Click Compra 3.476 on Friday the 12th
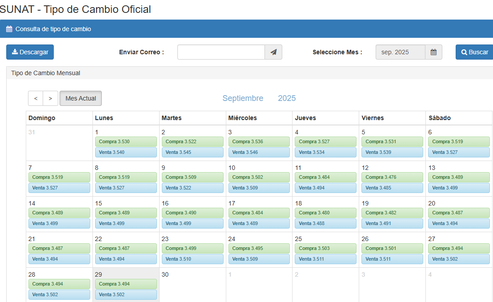Viewport: 493px width, 302px height. pos(392,177)
